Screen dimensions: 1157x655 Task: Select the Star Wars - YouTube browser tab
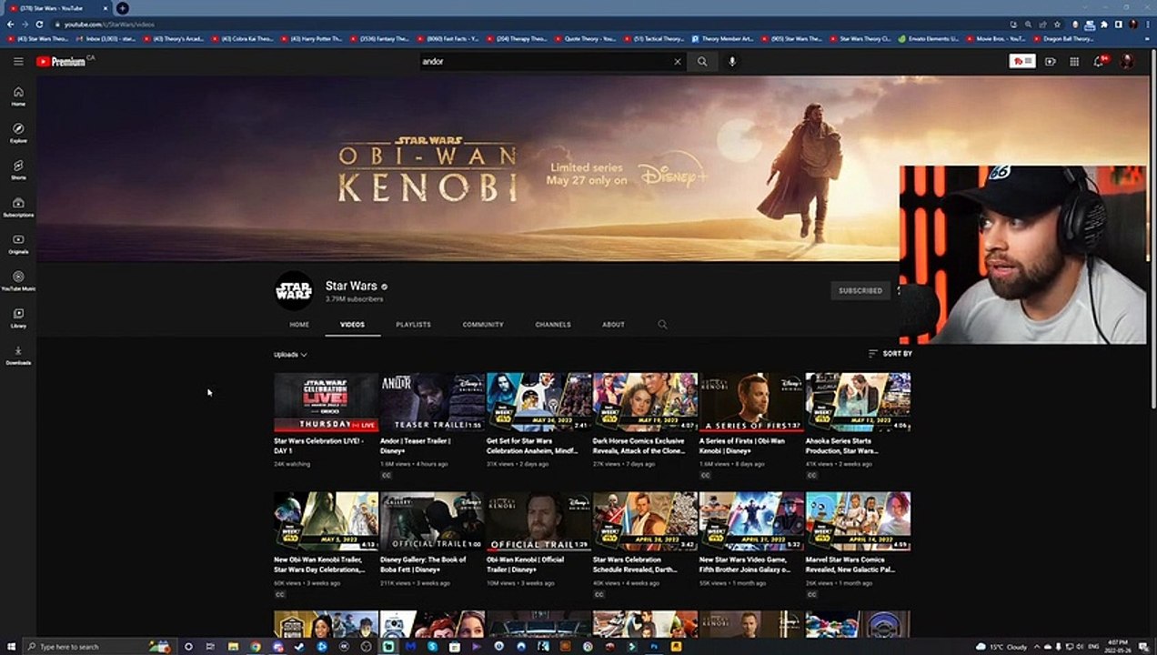click(56, 8)
